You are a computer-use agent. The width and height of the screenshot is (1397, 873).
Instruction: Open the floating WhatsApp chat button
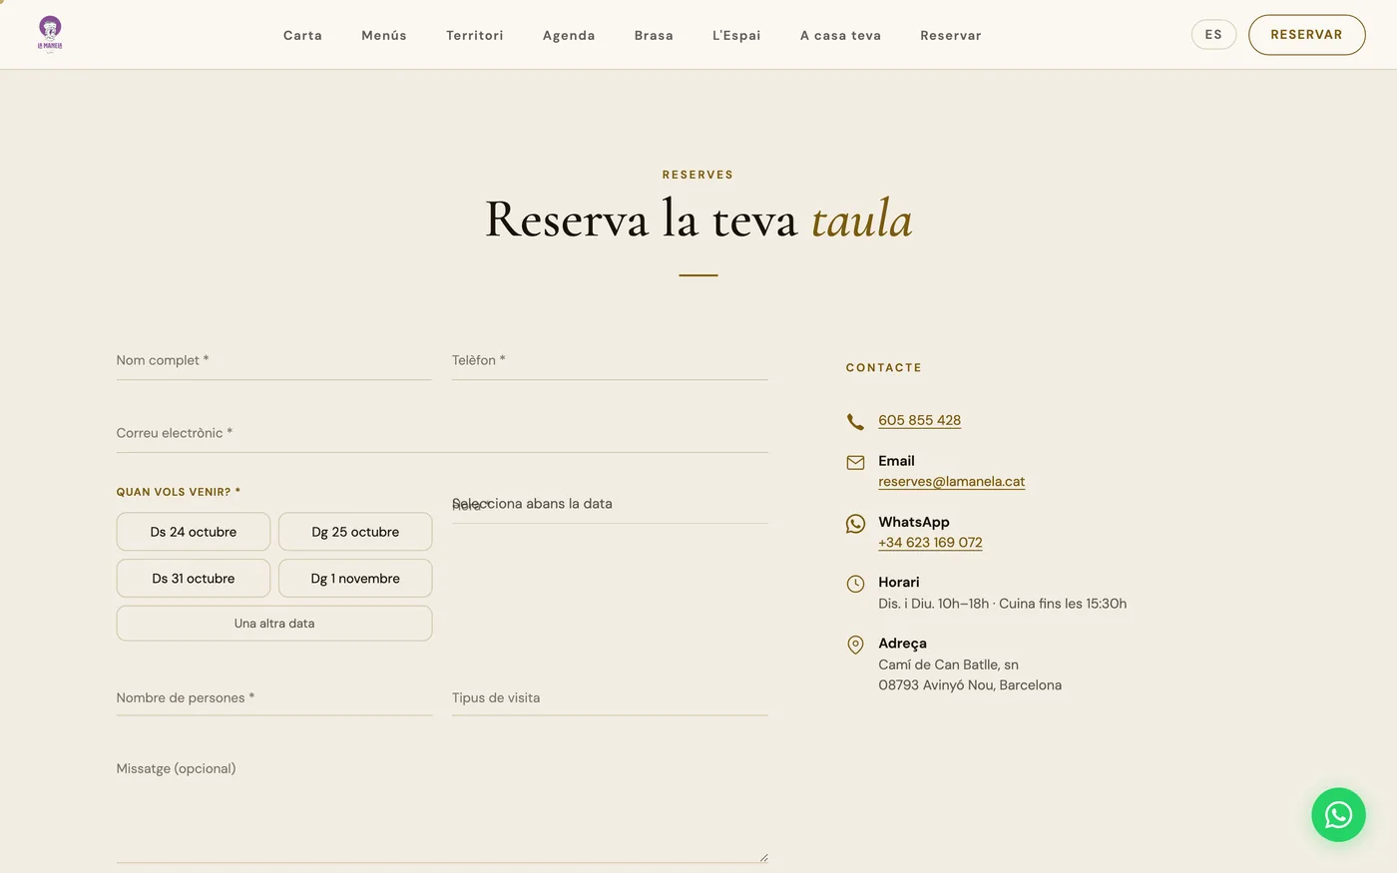(x=1338, y=814)
